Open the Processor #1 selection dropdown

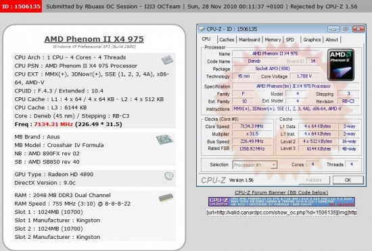[254, 165]
